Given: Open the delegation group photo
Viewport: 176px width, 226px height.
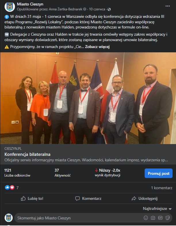Looking at the screenshot, I should (88, 98).
